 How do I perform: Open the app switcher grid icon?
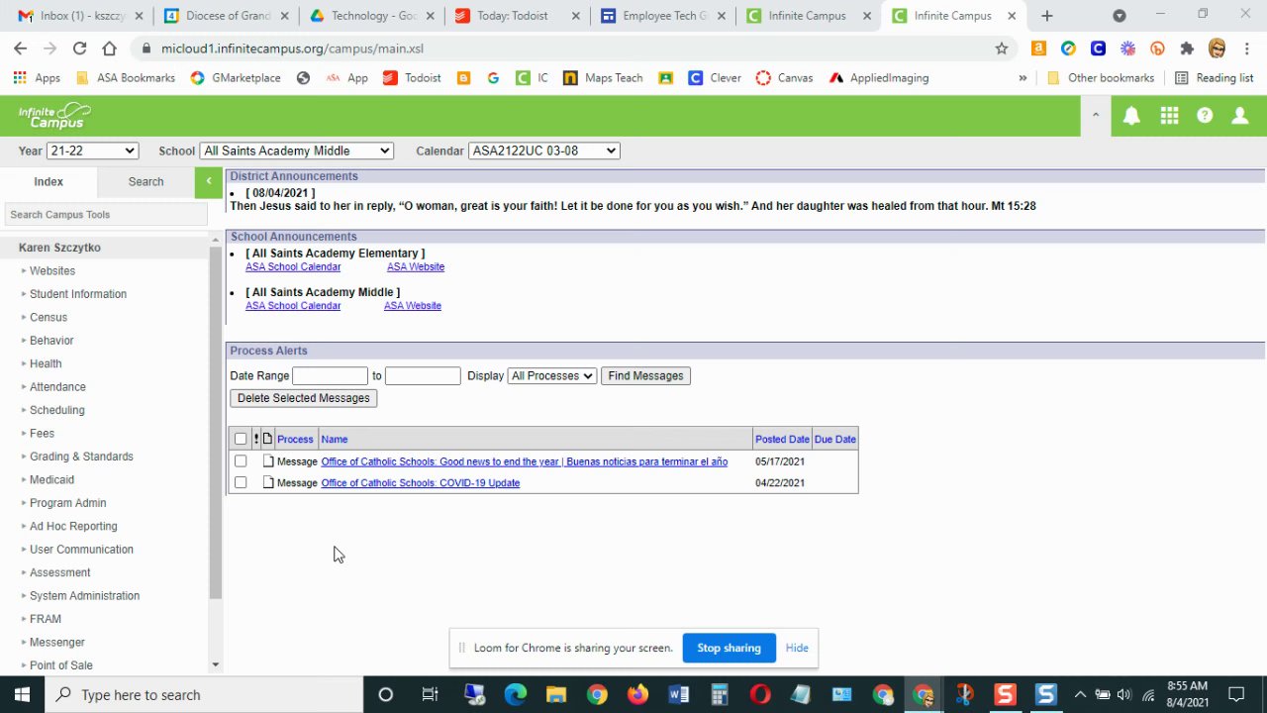[x=1169, y=116]
